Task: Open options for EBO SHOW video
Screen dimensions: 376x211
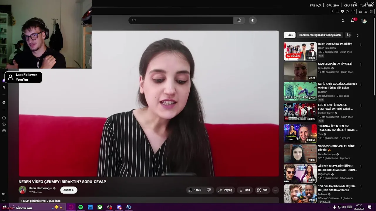Action: [361, 105]
